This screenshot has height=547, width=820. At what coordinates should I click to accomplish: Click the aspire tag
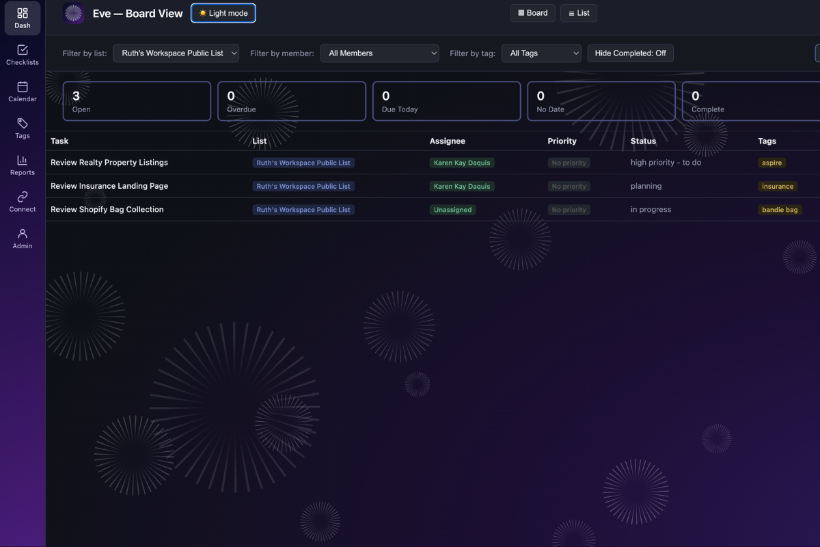click(771, 163)
